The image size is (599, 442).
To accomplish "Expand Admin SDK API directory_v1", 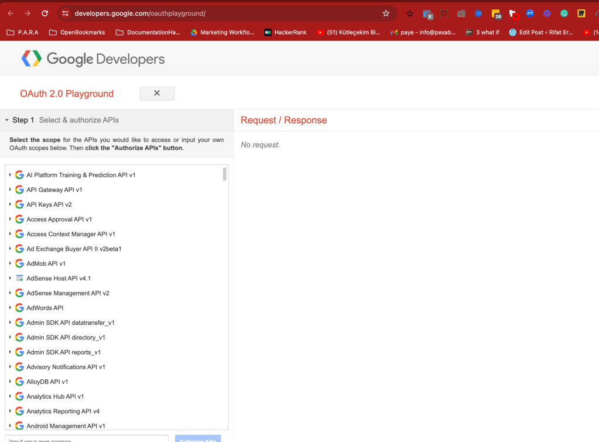I will point(10,337).
